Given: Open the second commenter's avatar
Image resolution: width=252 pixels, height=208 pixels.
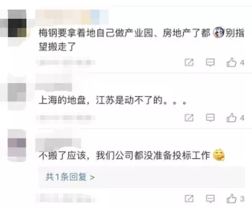Looking at the screenshot, I should (x=17, y=92).
